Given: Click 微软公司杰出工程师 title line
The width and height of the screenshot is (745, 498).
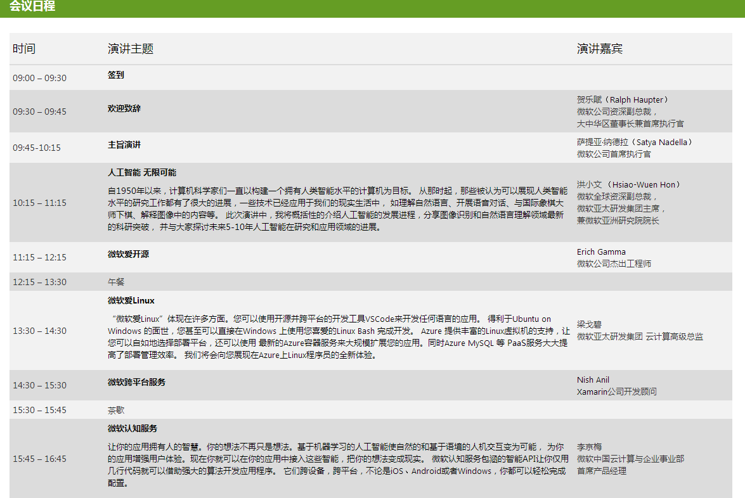Looking at the screenshot, I should click(x=614, y=264).
